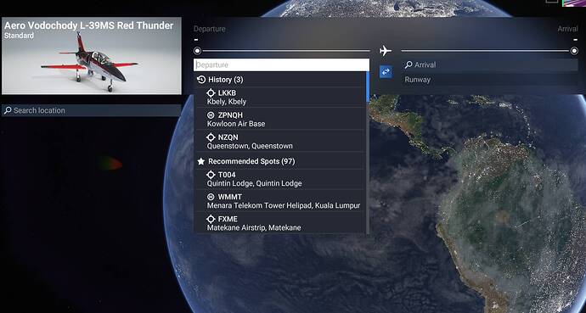Viewport: 586px width, 313px height.
Task: Click the airport marker icon beside LKKB
Action: tap(211, 93)
